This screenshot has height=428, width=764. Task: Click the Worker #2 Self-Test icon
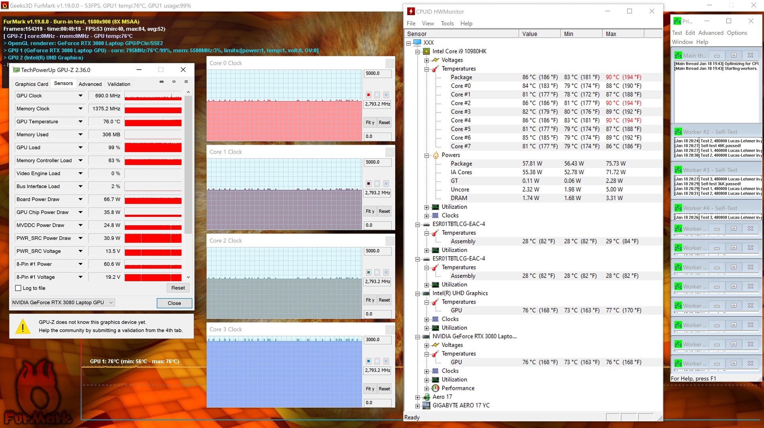tap(678, 132)
